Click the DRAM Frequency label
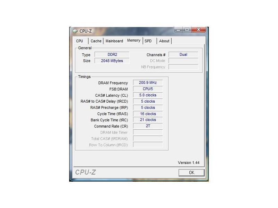Screen dimensions: 278x208 point(113,83)
